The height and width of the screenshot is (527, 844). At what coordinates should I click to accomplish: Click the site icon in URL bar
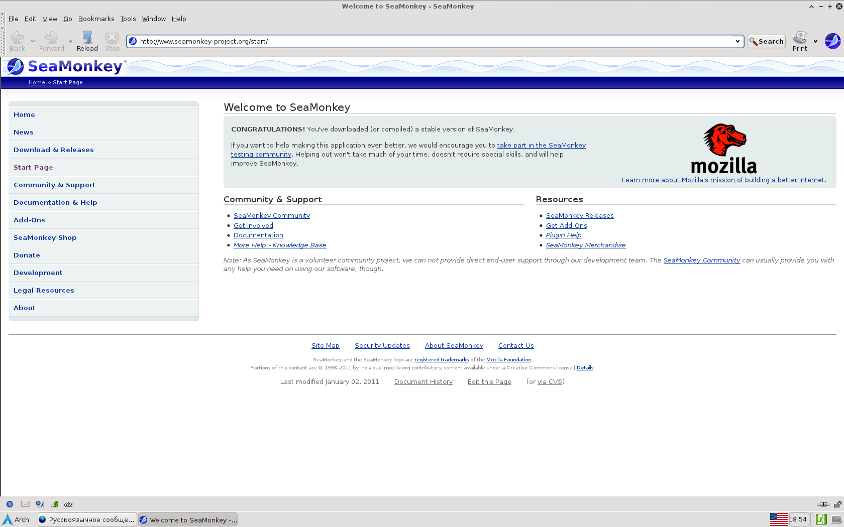pos(133,41)
